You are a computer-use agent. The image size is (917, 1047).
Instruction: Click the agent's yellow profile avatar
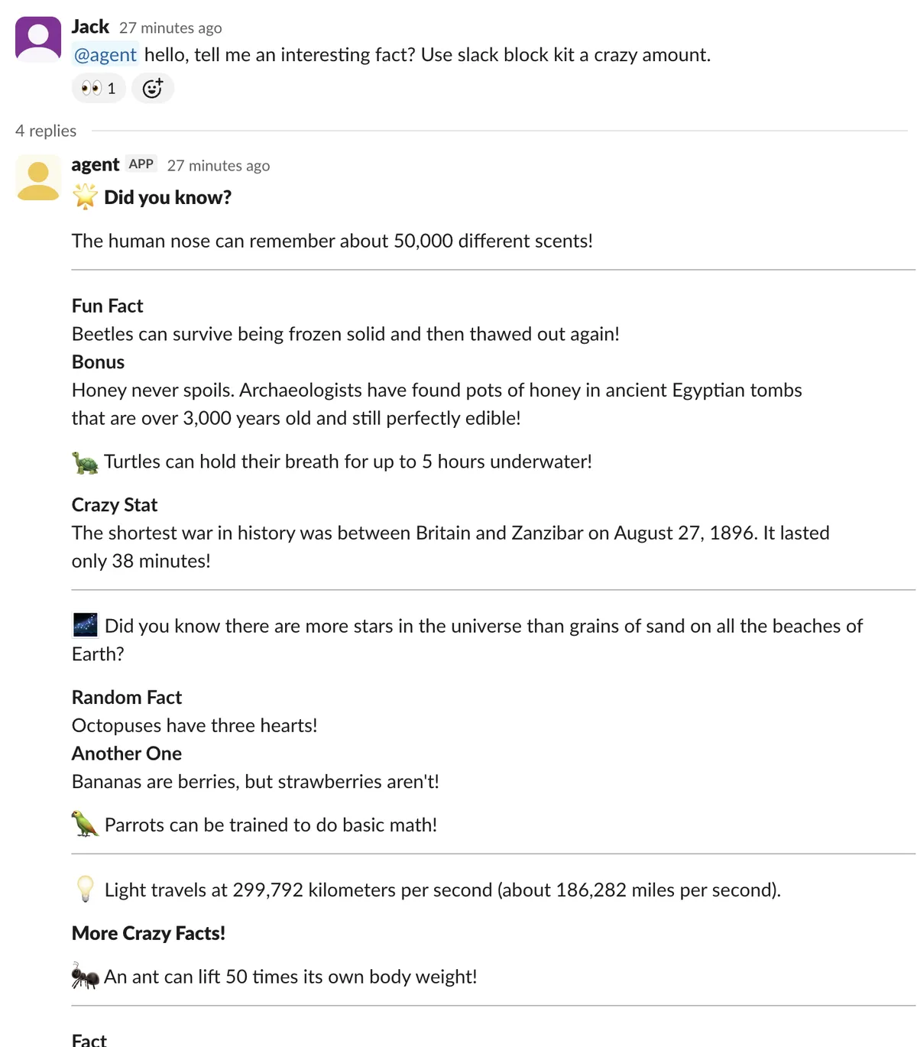[x=38, y=177]
